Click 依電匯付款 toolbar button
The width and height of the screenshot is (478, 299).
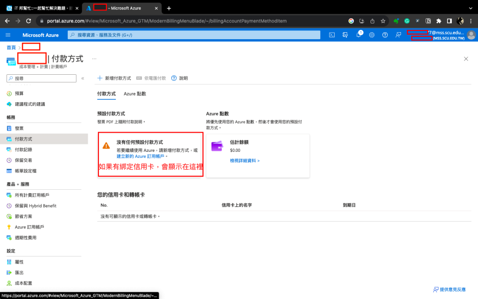click(151, 78)
